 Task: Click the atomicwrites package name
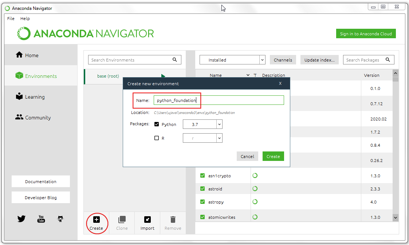coord(222,217)
